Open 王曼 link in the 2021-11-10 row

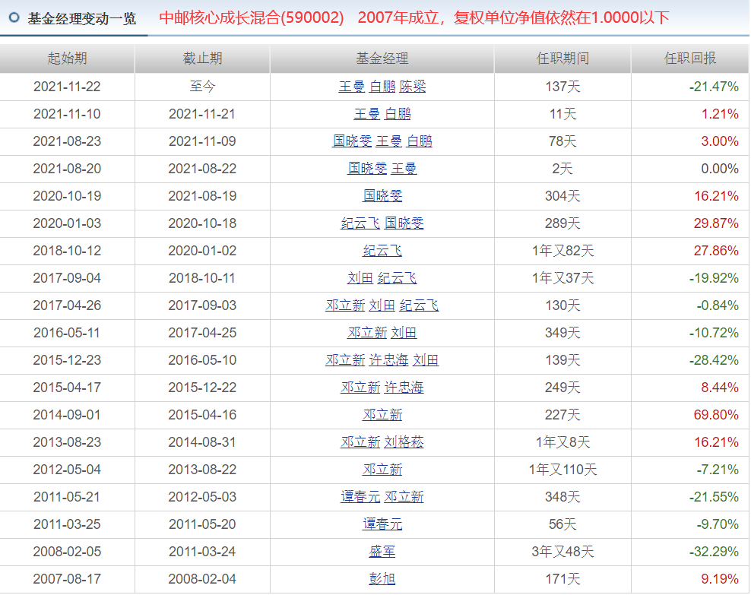point(367,114)
